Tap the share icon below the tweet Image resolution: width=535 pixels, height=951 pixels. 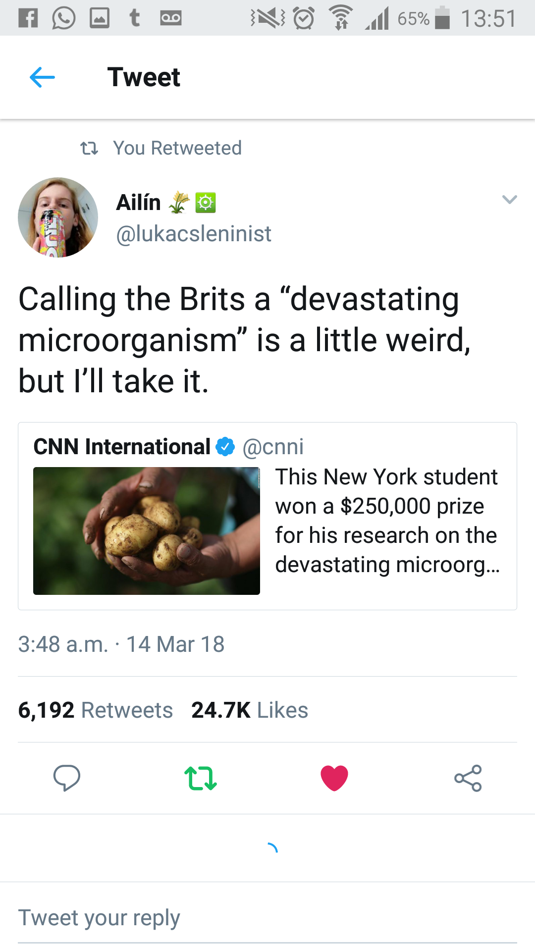468,778
